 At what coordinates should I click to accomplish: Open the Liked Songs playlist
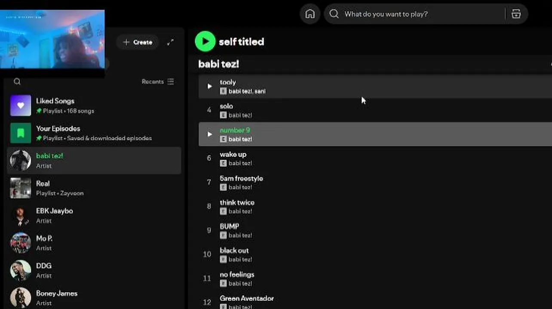click(55, 101)
